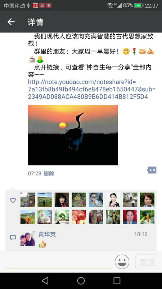Tap the back arrow in header
The width and height of the screenshot is (162, 289).
[11, 22]
